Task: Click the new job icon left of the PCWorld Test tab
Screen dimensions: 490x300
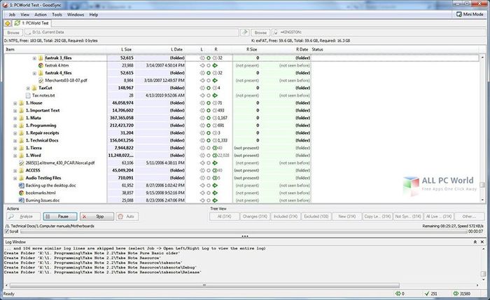Action: [x=8, y=23]
